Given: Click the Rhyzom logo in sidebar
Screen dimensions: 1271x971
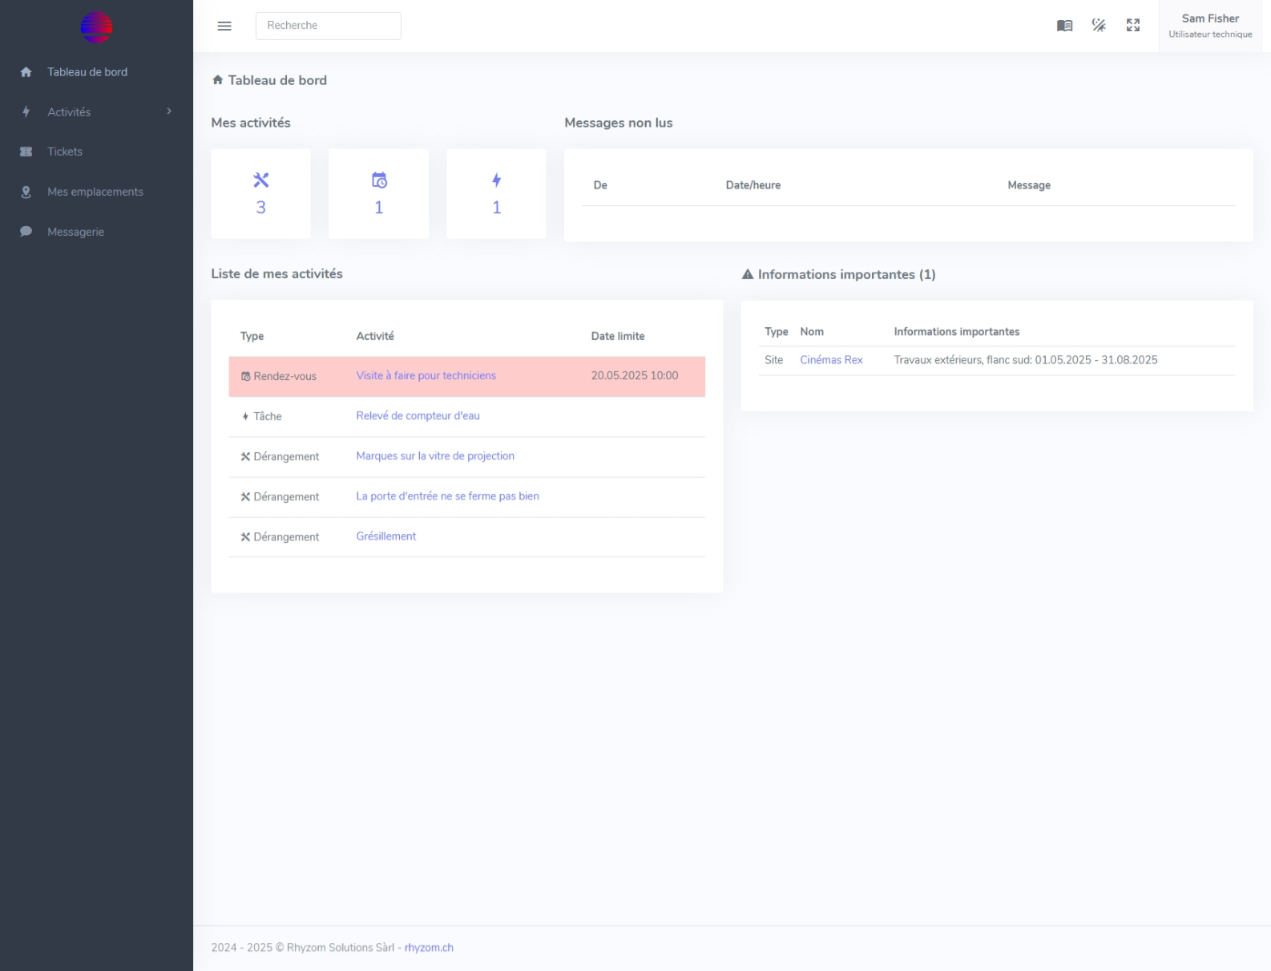Looking at the screenshot, I should 96,27.
